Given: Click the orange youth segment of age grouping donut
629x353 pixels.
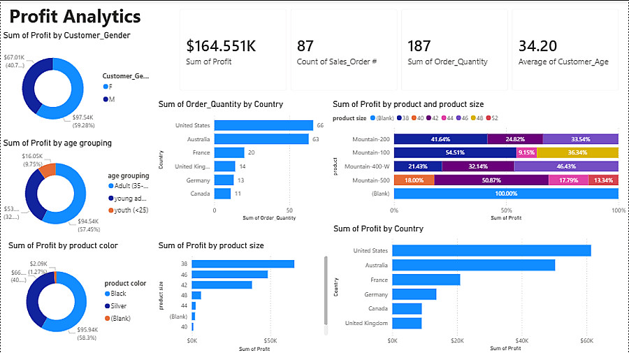Looking at the screenshot, I should (x=47, y=170).
